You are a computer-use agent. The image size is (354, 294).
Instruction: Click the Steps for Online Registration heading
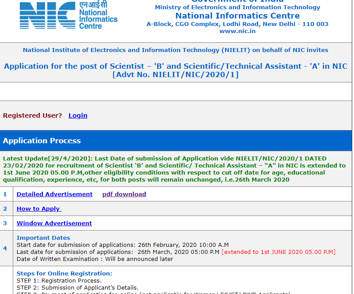[64, 274]
